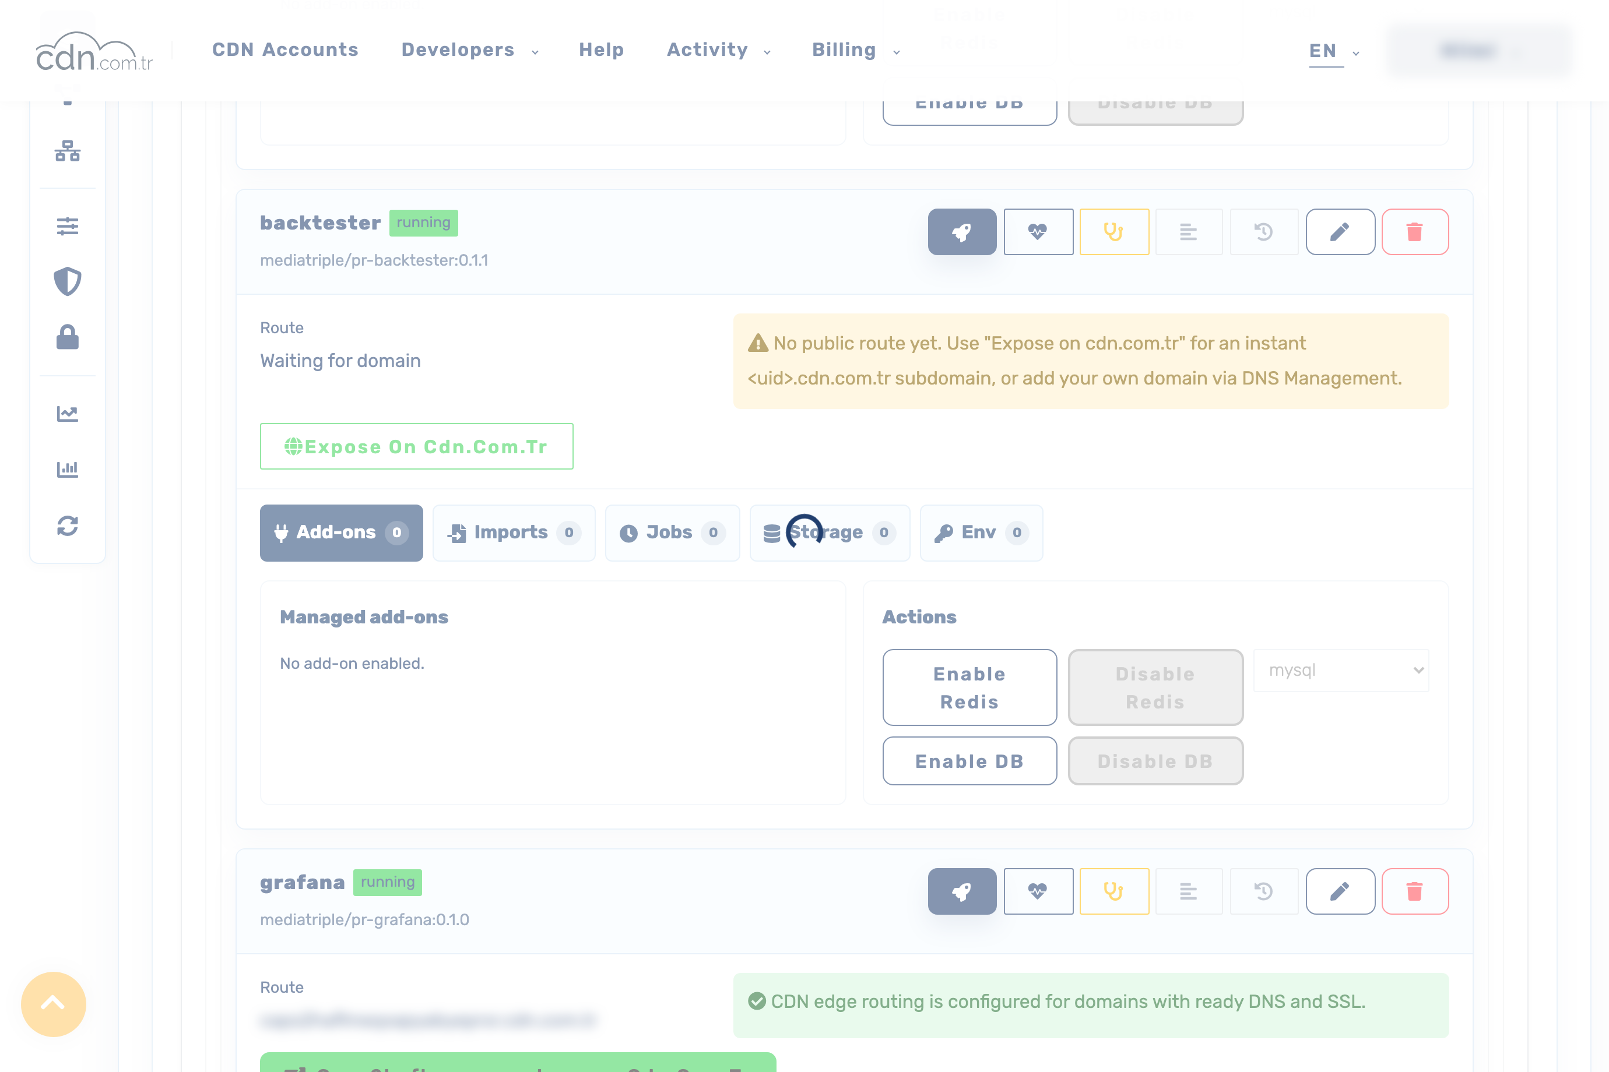
Task: Run grafana diagnostics stethoscope icon
Action: coord(1113,891)
